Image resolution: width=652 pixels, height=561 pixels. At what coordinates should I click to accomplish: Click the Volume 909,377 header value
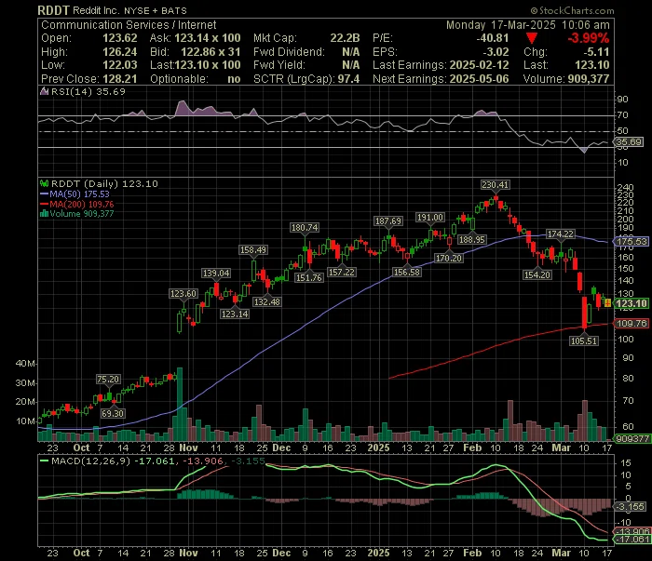coord(589,79)
